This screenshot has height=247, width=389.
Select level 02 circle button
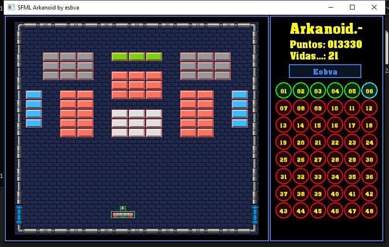pyautogui.click(x=301, y=91)
